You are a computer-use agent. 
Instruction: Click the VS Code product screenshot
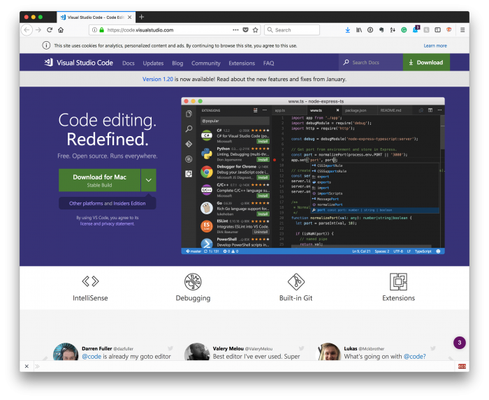tap(313, 176)
